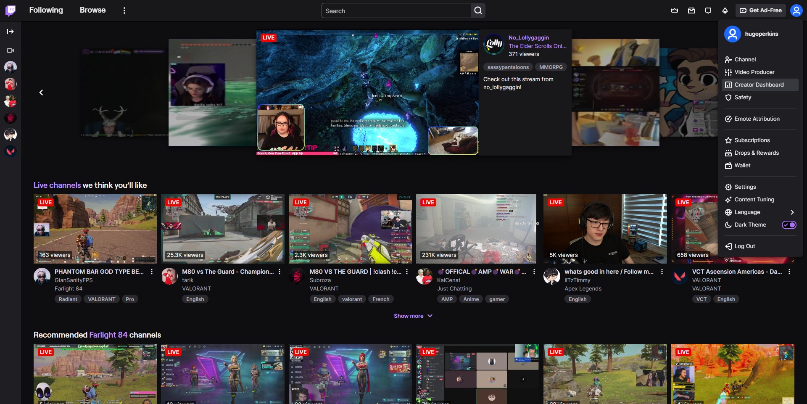This screenshot has width=807, height=404.
Task: Open Prime Loot crown icon
Action: tap(675, 11)
